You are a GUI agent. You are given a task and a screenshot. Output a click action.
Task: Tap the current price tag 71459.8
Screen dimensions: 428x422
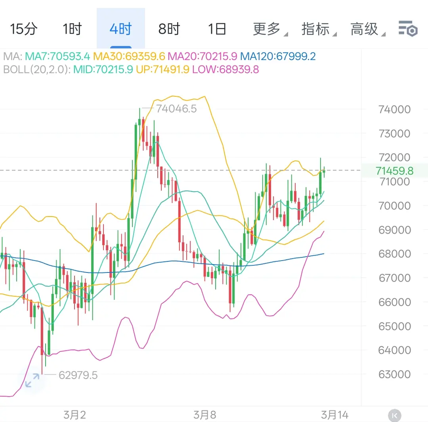point(394,171)
